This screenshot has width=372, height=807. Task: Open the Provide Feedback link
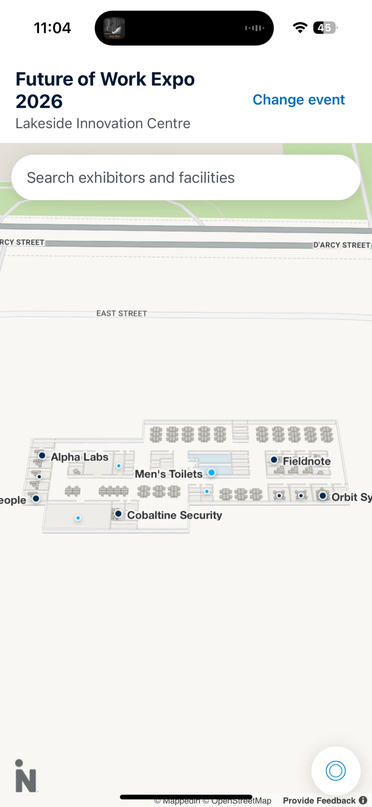pos(319,801)
